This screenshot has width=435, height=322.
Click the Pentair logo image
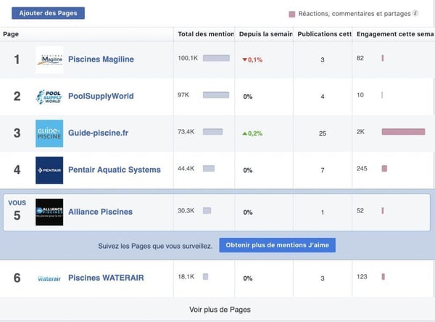[49, 170]
